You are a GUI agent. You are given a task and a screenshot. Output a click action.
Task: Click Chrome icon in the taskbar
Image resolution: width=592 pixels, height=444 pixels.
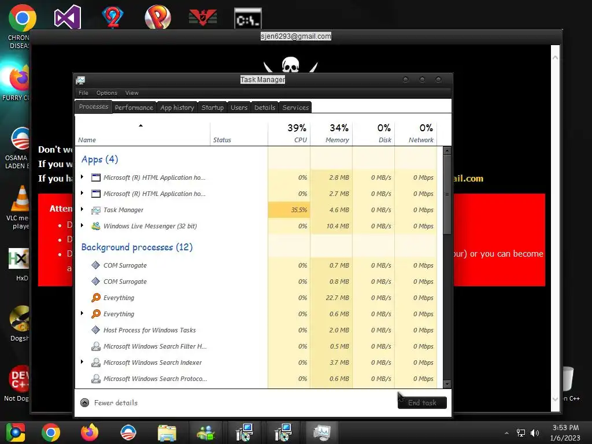[51, 432]
